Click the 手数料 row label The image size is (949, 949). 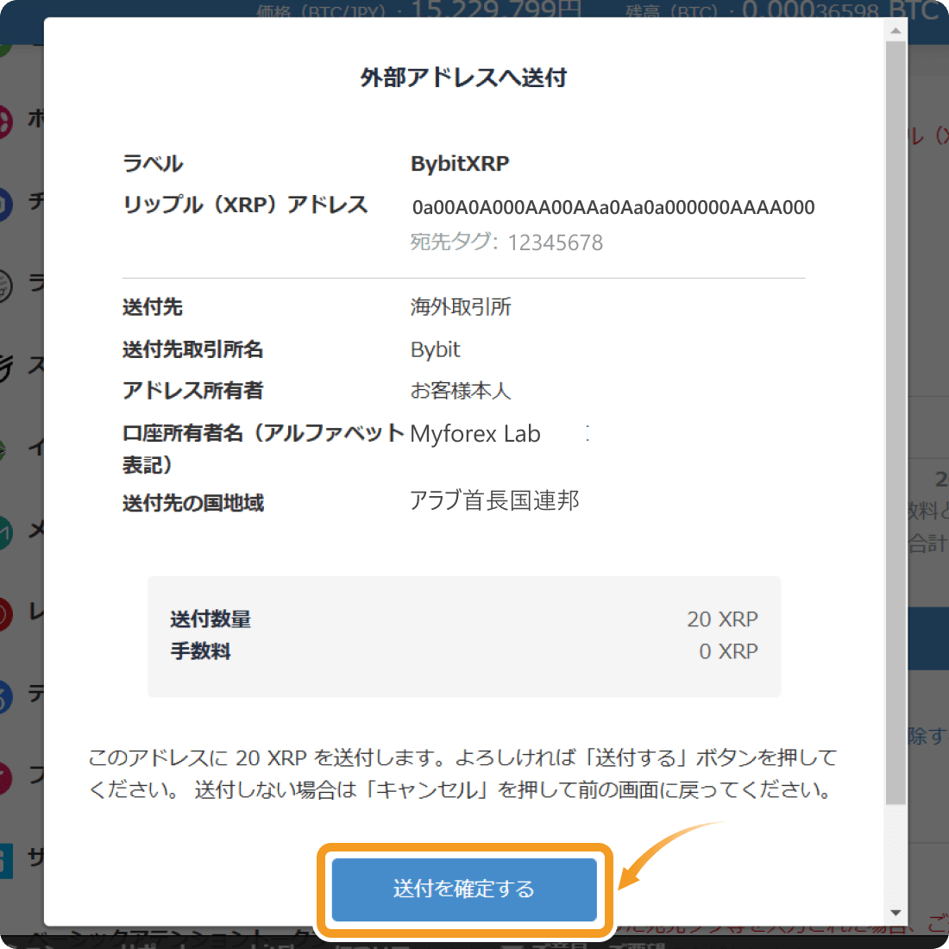(x=200, y=651)
